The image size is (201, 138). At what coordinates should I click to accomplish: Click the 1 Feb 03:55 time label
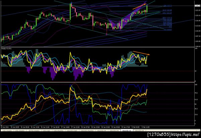coord(136,127)
